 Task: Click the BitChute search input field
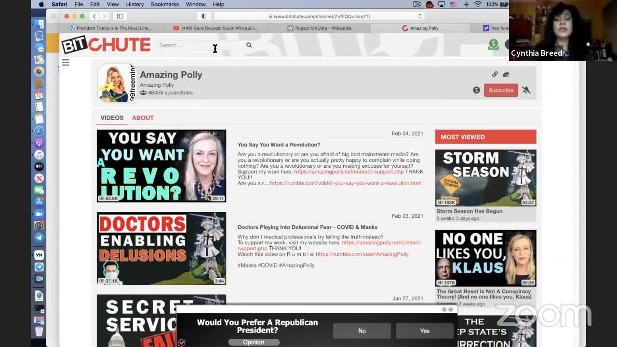201,45
